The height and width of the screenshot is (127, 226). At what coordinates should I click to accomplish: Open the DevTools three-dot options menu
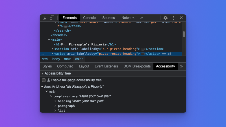coord(173,18)
